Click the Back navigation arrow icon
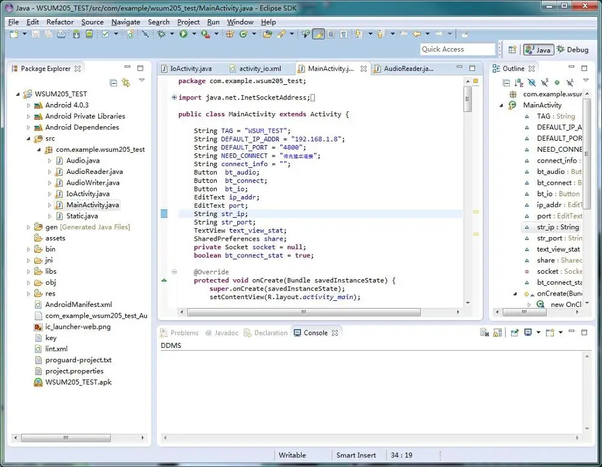This screenshot has width=602, height=467. click(x=417, y=34)
